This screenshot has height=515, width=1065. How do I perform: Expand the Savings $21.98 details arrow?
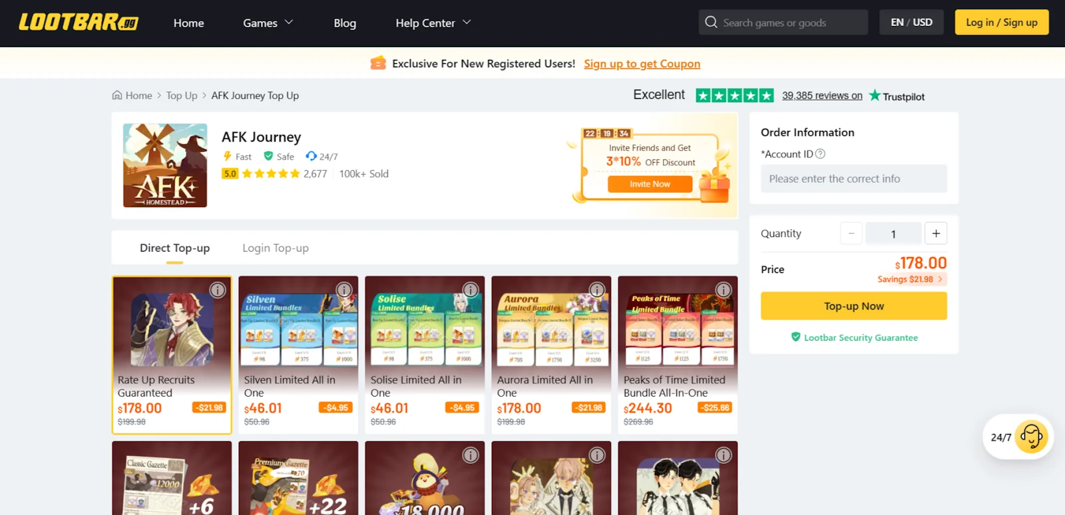(940, 279)
